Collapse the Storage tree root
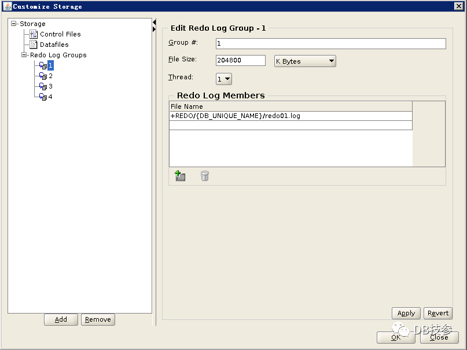Viewport: 467px width, 350px height. tap(14, 24)
